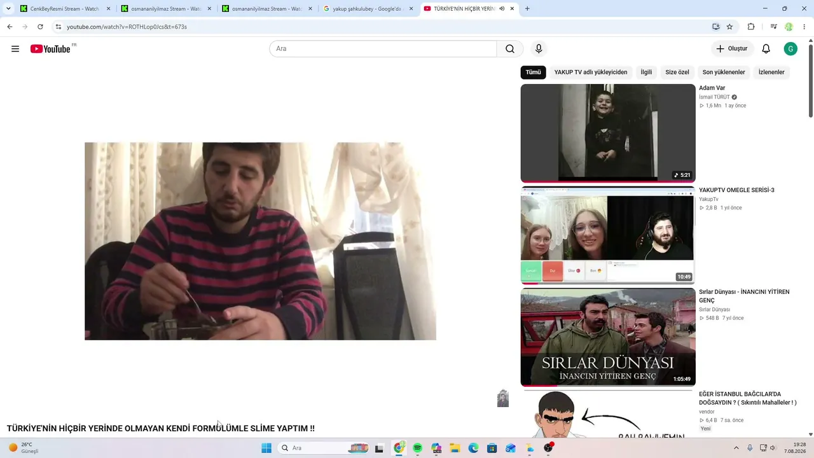Open the Chrome three-dot menu
814x458 pixels.
tap(804, 27)
